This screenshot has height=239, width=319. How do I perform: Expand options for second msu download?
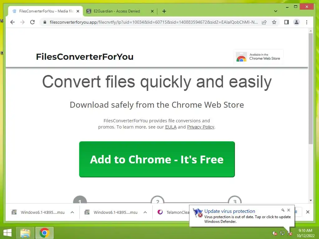(145, 212)
